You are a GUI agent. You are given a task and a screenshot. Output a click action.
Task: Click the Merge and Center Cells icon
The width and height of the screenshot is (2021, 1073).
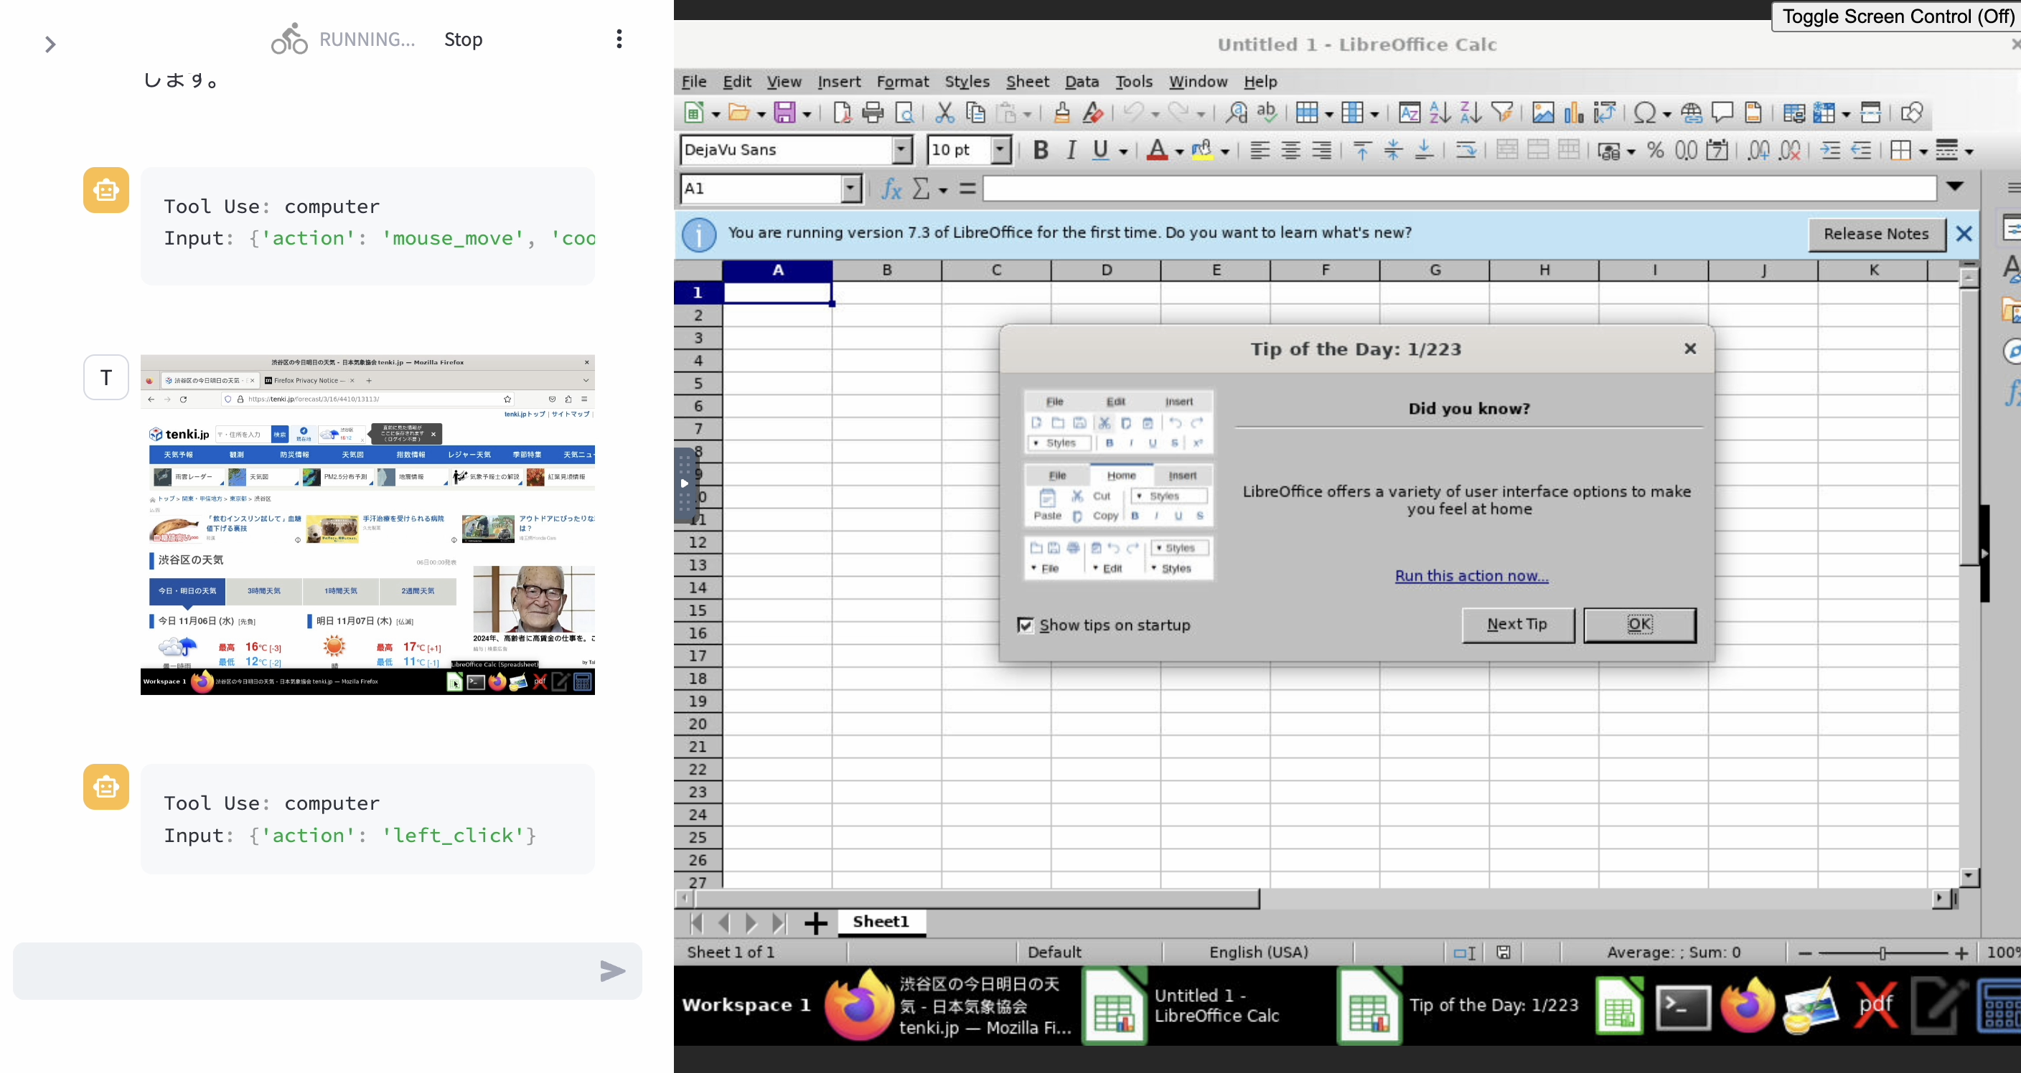1506,150
